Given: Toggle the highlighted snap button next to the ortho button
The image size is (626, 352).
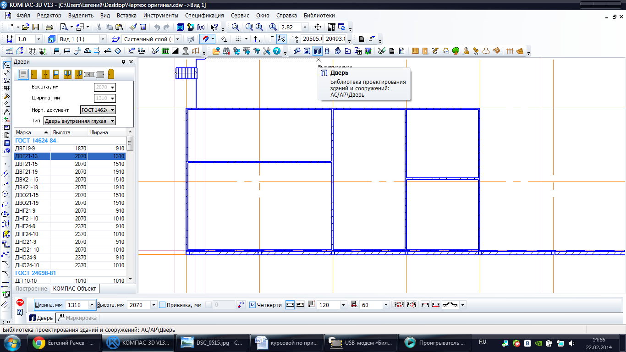Looking at the screenshot, I should click(x=281, y=39).
